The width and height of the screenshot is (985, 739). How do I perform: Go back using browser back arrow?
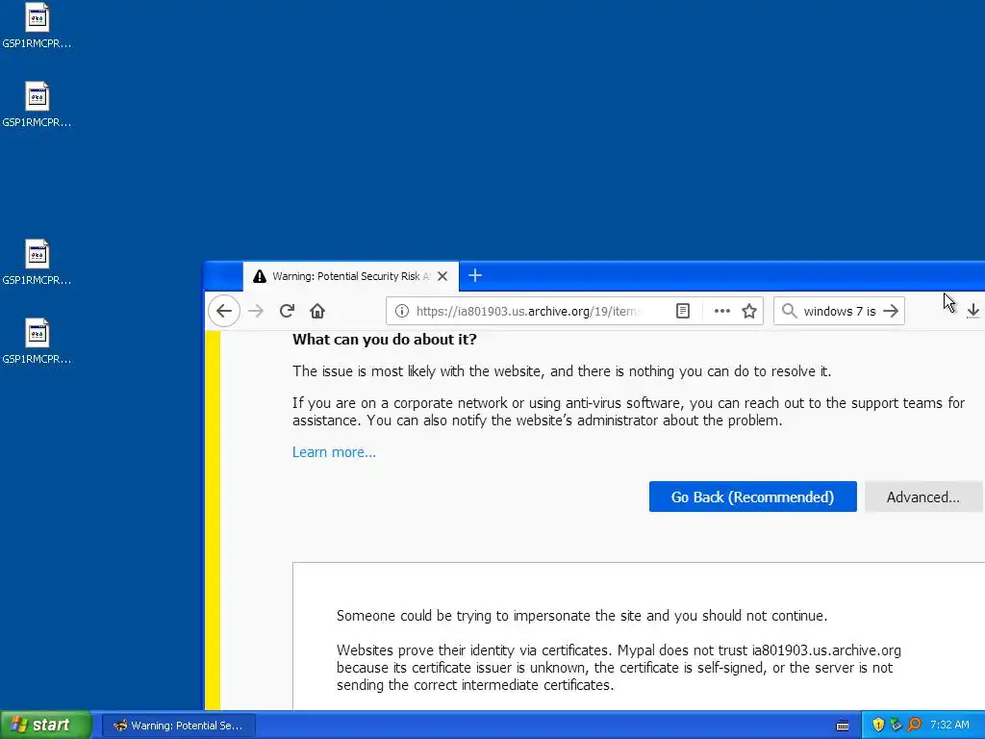tap(224, 311)
